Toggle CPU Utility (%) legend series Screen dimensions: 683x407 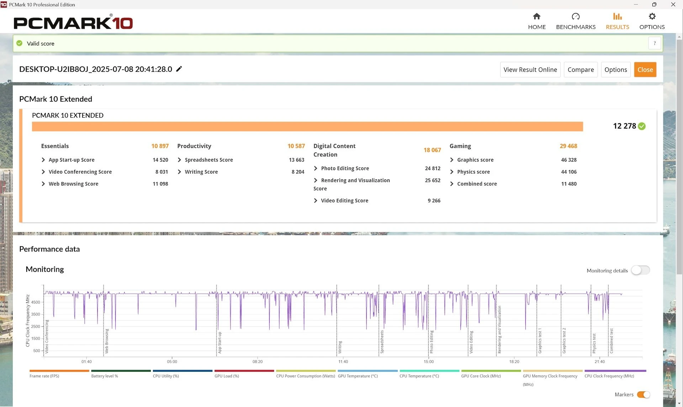pos(182,374)
